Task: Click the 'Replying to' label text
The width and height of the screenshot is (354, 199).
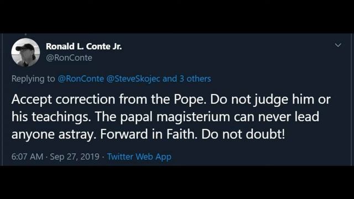Action: 33,79
